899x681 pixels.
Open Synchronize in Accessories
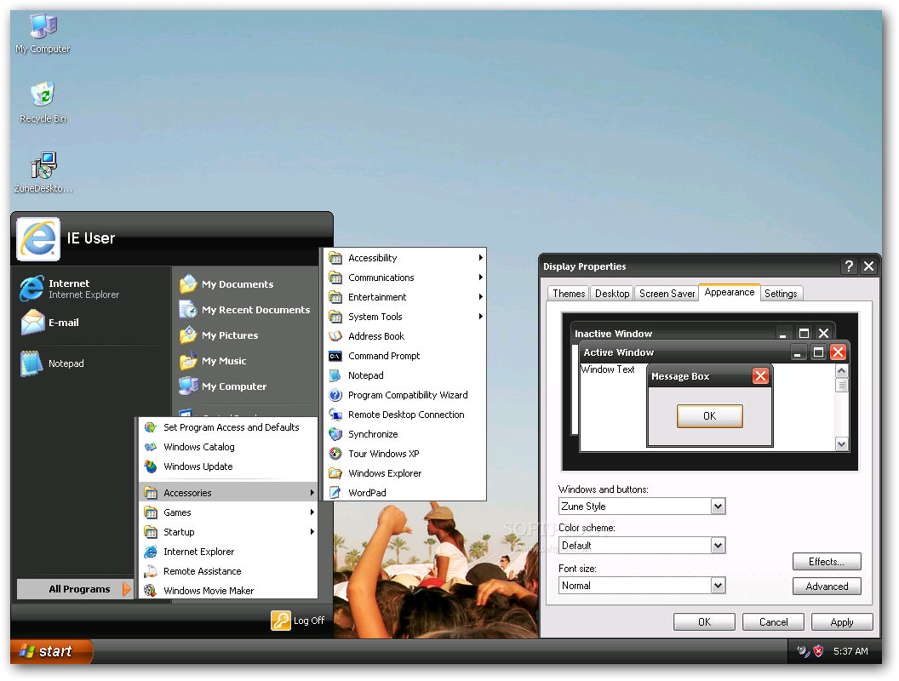404,434
